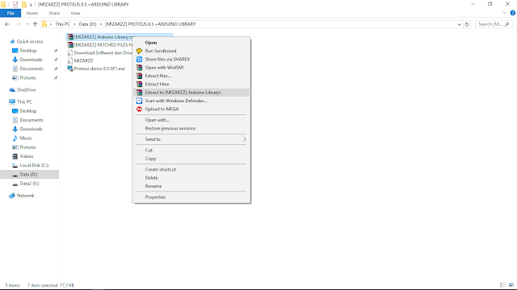The image size is (517, 290).
Task: Open the View ribbon tab
Action: coord(75,13)
